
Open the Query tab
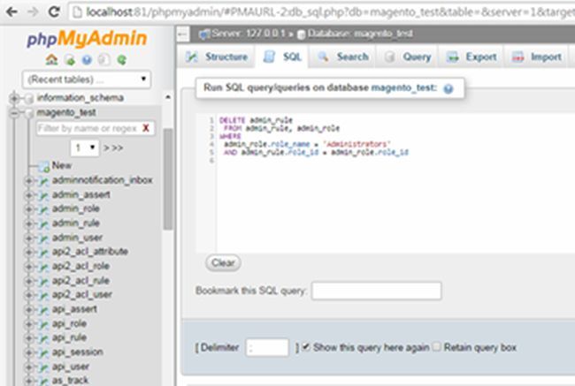408,57
